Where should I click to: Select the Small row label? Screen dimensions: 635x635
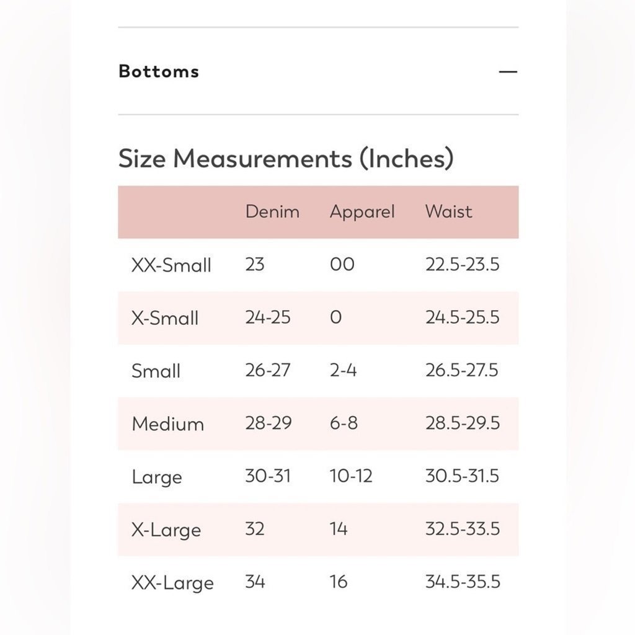point(156,371)
